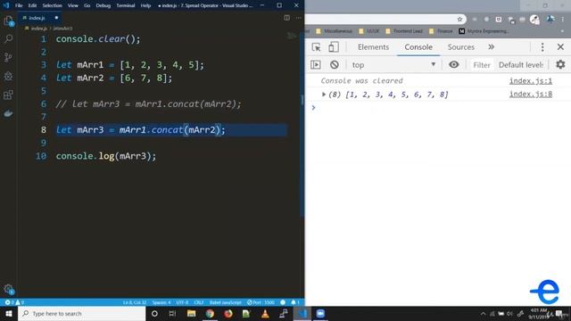Open the Explorer view in VS Code

pos(8,21)
